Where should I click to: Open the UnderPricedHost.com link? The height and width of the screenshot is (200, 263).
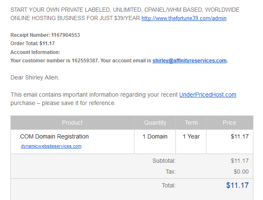coord(208,95)
